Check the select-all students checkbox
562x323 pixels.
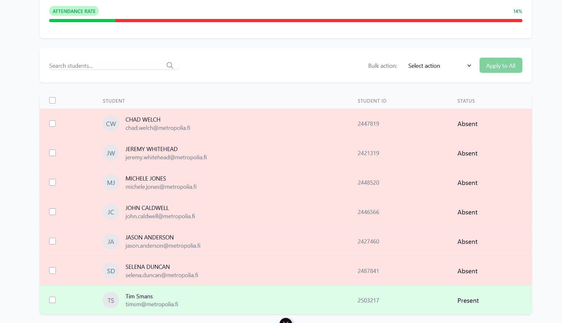[53, 100]
